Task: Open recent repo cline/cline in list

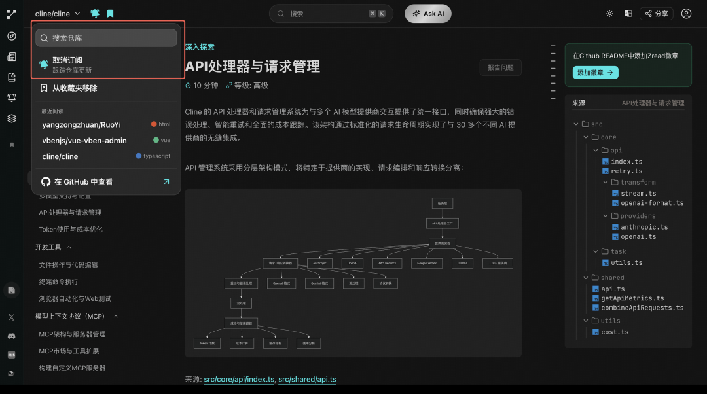Action: 107,156
